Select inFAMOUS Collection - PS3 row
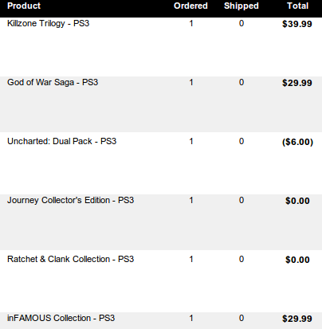The width and height of the screenshot is (322, 329). point(161,320)
